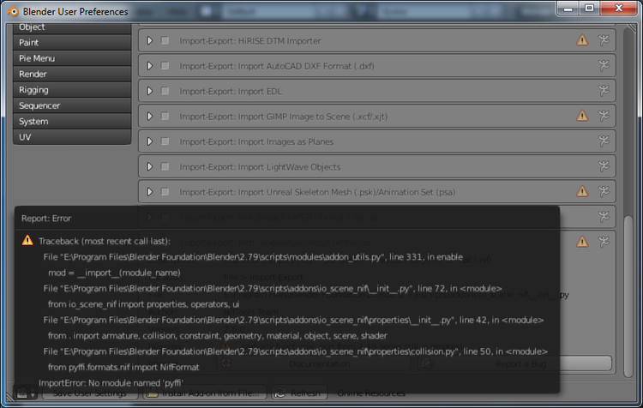Click the Refresh button
Viewport: 643px width, 408px height.
tap(299, 393)
